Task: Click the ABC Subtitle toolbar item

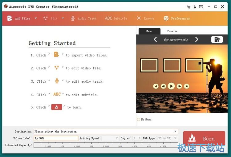Action: pyautogui.click(x=116, y=18)
